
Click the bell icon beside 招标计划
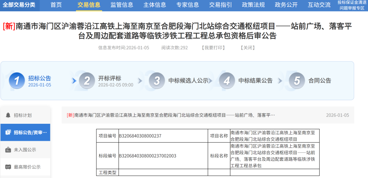pyautogui.click(x=8, y=115)
